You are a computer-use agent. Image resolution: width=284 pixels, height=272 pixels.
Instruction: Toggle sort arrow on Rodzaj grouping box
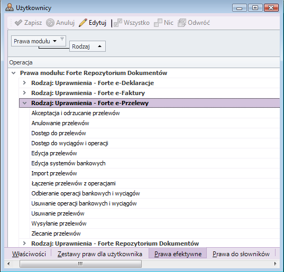99,46
